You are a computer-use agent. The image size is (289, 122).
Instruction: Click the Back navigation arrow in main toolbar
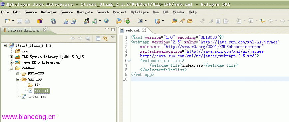tap(271, 21)
